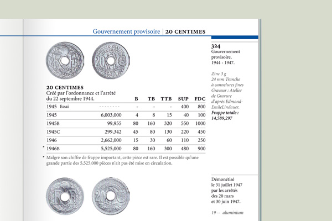Click catalogue number 324 in the sidebar
The image size is (332, 221).
coord(216,46)
